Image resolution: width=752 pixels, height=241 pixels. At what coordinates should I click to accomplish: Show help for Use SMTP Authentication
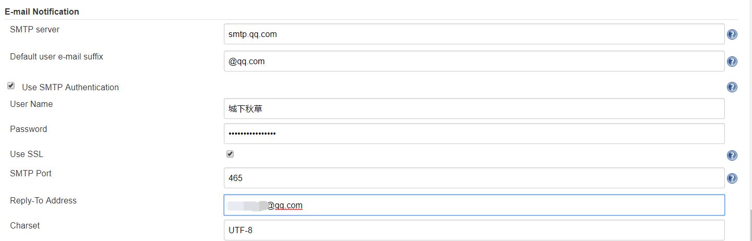pos(732,87)
